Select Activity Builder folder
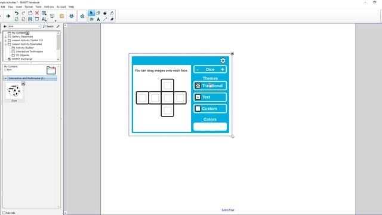The height and width of the screenshot is (215, 382). [x=24, y=48]
